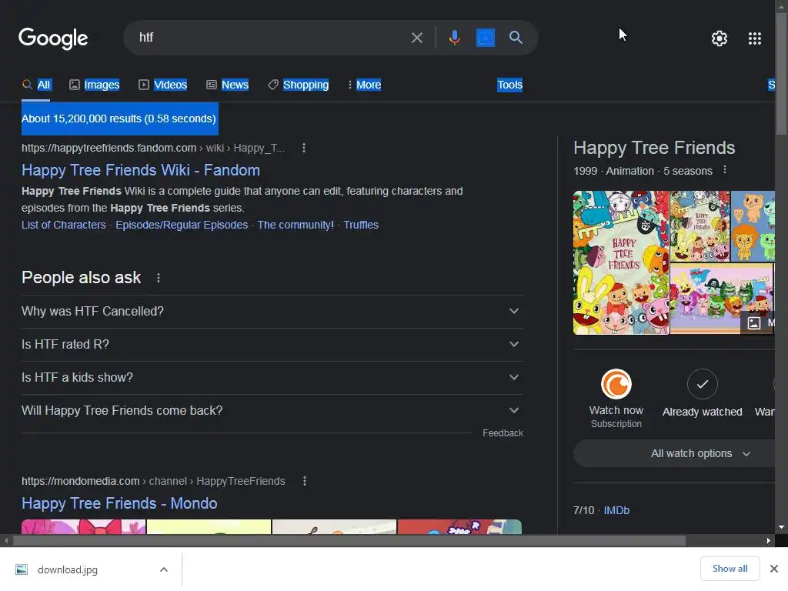Screen dimensions: 788x591
Task: Open options menu for mondomedia.com result
Action: [x=304, y=481]
